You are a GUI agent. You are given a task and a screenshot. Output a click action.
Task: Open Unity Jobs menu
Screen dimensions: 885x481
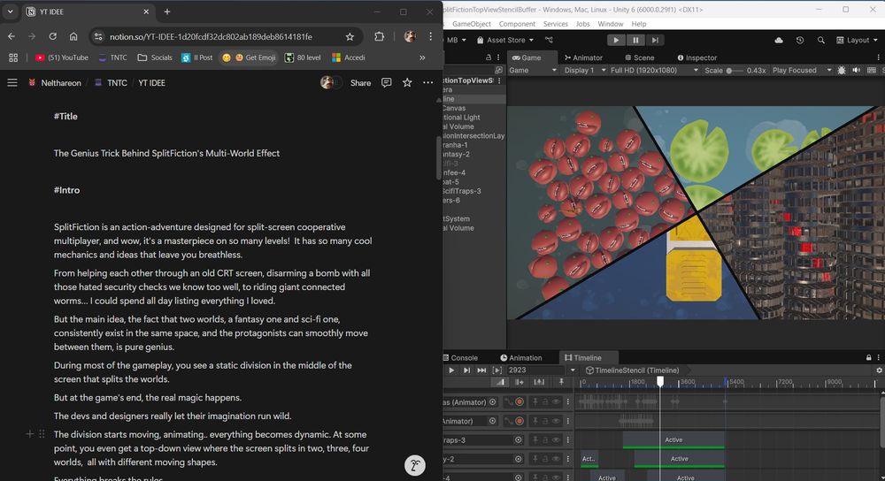(x=582, y=24)
